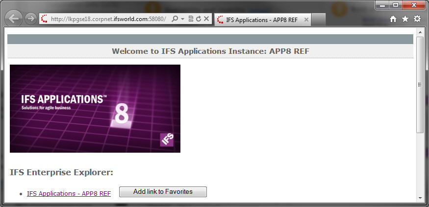Screen dimensions: 429x207
Task: Click the magnifier search icon in address bar
Action: click(175, 19)
